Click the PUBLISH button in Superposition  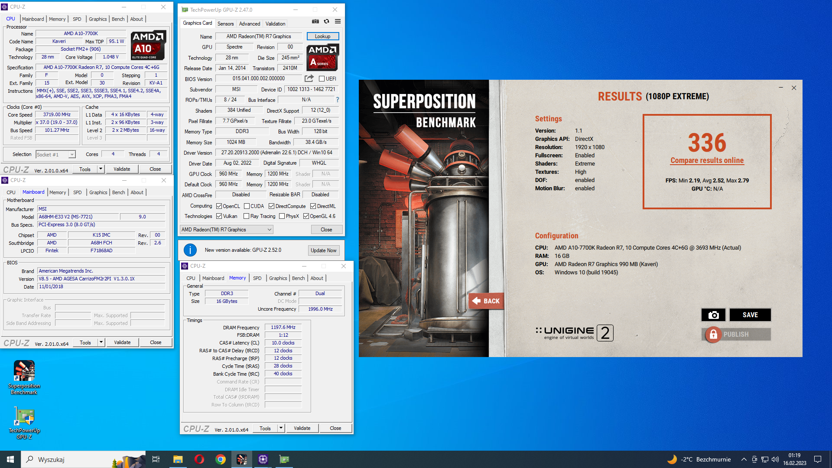click(736, 335)
